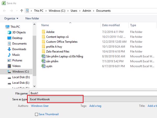The height and width of the screenshot is (118, 157).
Task: Click the Title field's Add link
Action: pyautogui.click(x=152, y=106)
